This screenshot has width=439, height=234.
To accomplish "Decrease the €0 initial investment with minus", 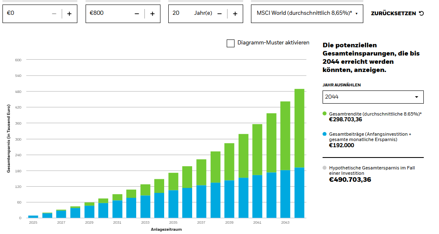I will 54,14.
